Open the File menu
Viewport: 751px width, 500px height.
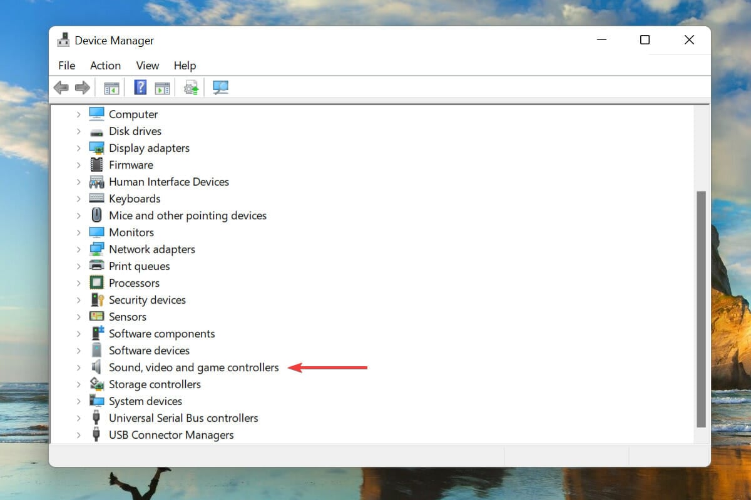tap(66, 66)
